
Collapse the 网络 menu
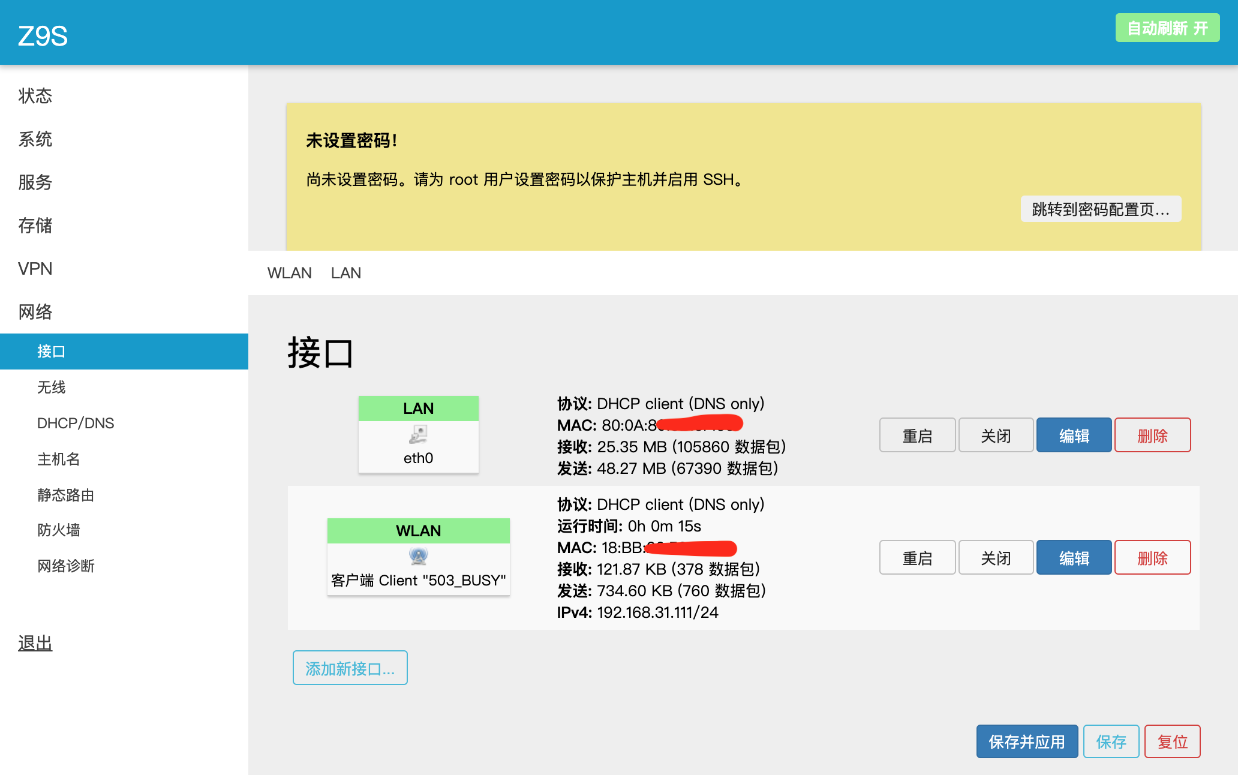35,311
